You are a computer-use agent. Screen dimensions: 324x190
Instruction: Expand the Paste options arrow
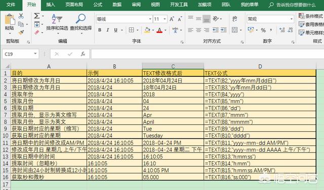click(x=10, y=33)
